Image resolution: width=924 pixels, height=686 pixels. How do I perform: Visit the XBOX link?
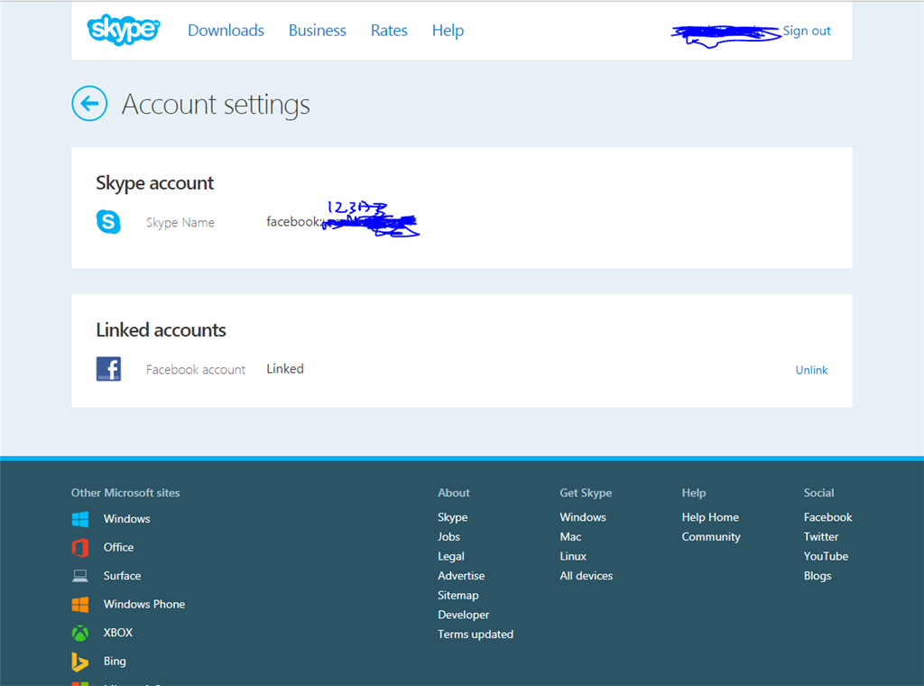pyautogui.click(x=118, y=633)
